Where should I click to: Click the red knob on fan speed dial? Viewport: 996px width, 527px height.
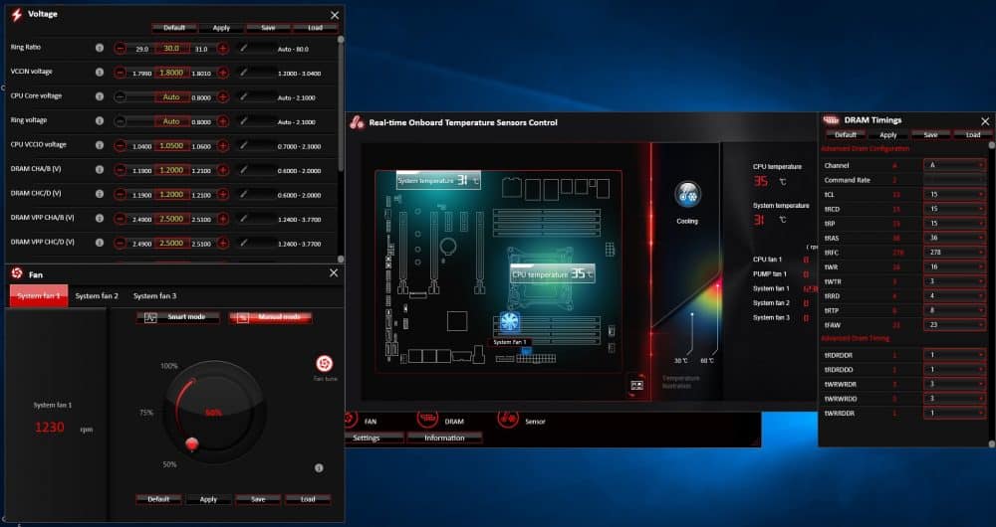[191, 443]
